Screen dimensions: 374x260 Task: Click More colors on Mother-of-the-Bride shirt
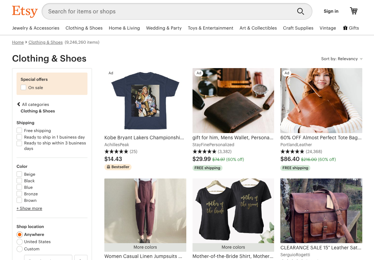pos(233,247)
